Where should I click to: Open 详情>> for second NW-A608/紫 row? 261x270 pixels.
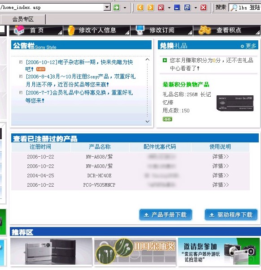tap(221, 166)
